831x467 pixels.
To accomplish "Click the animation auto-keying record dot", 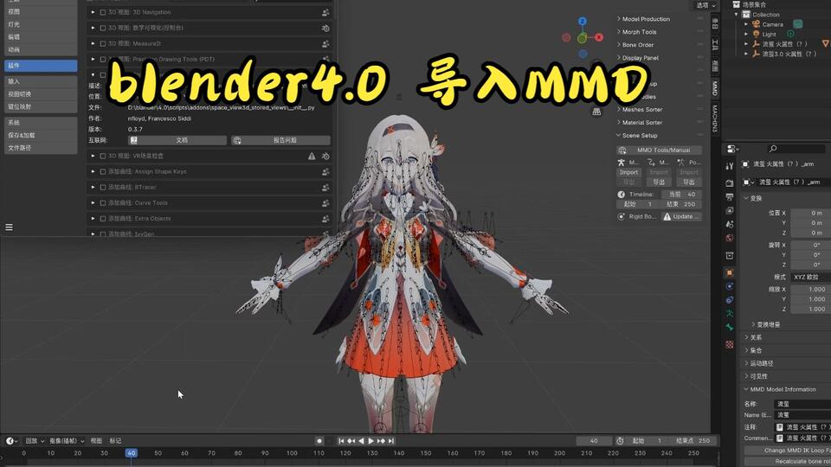I will pos(319,440).
